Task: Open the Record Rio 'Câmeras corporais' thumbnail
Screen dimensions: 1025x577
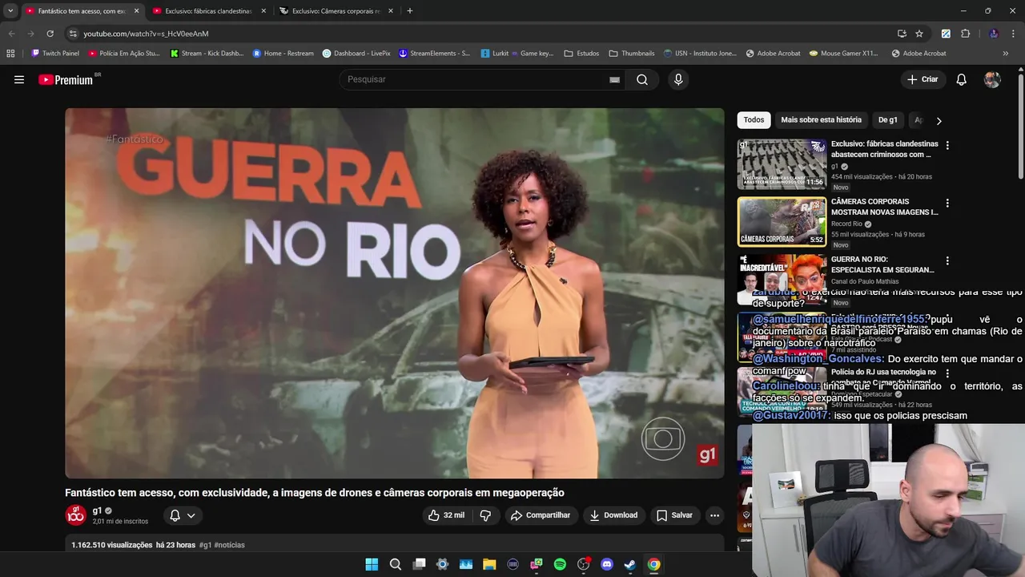Action: point(782,222)
